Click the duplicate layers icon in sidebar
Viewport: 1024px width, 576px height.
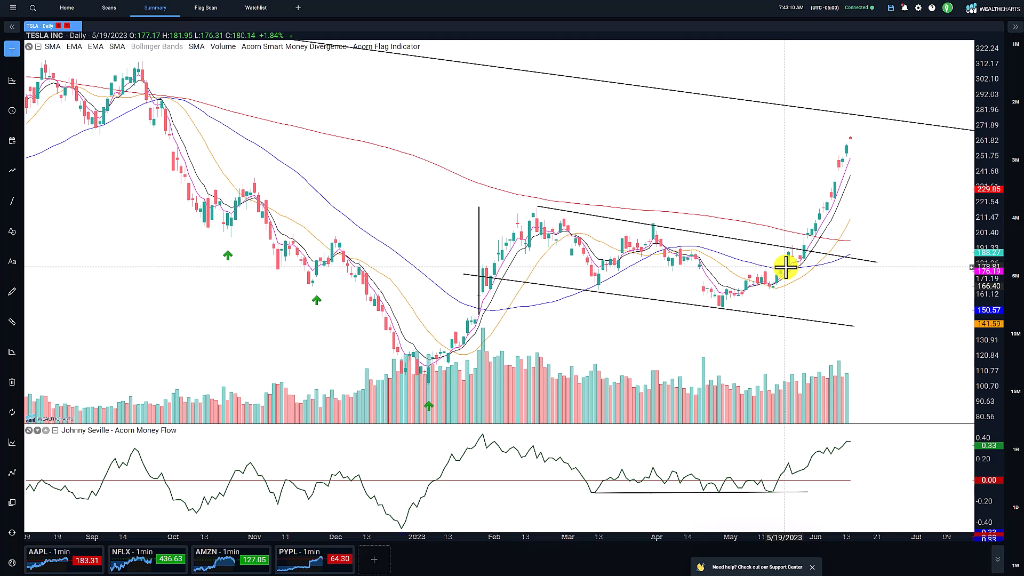pos(12,502)
